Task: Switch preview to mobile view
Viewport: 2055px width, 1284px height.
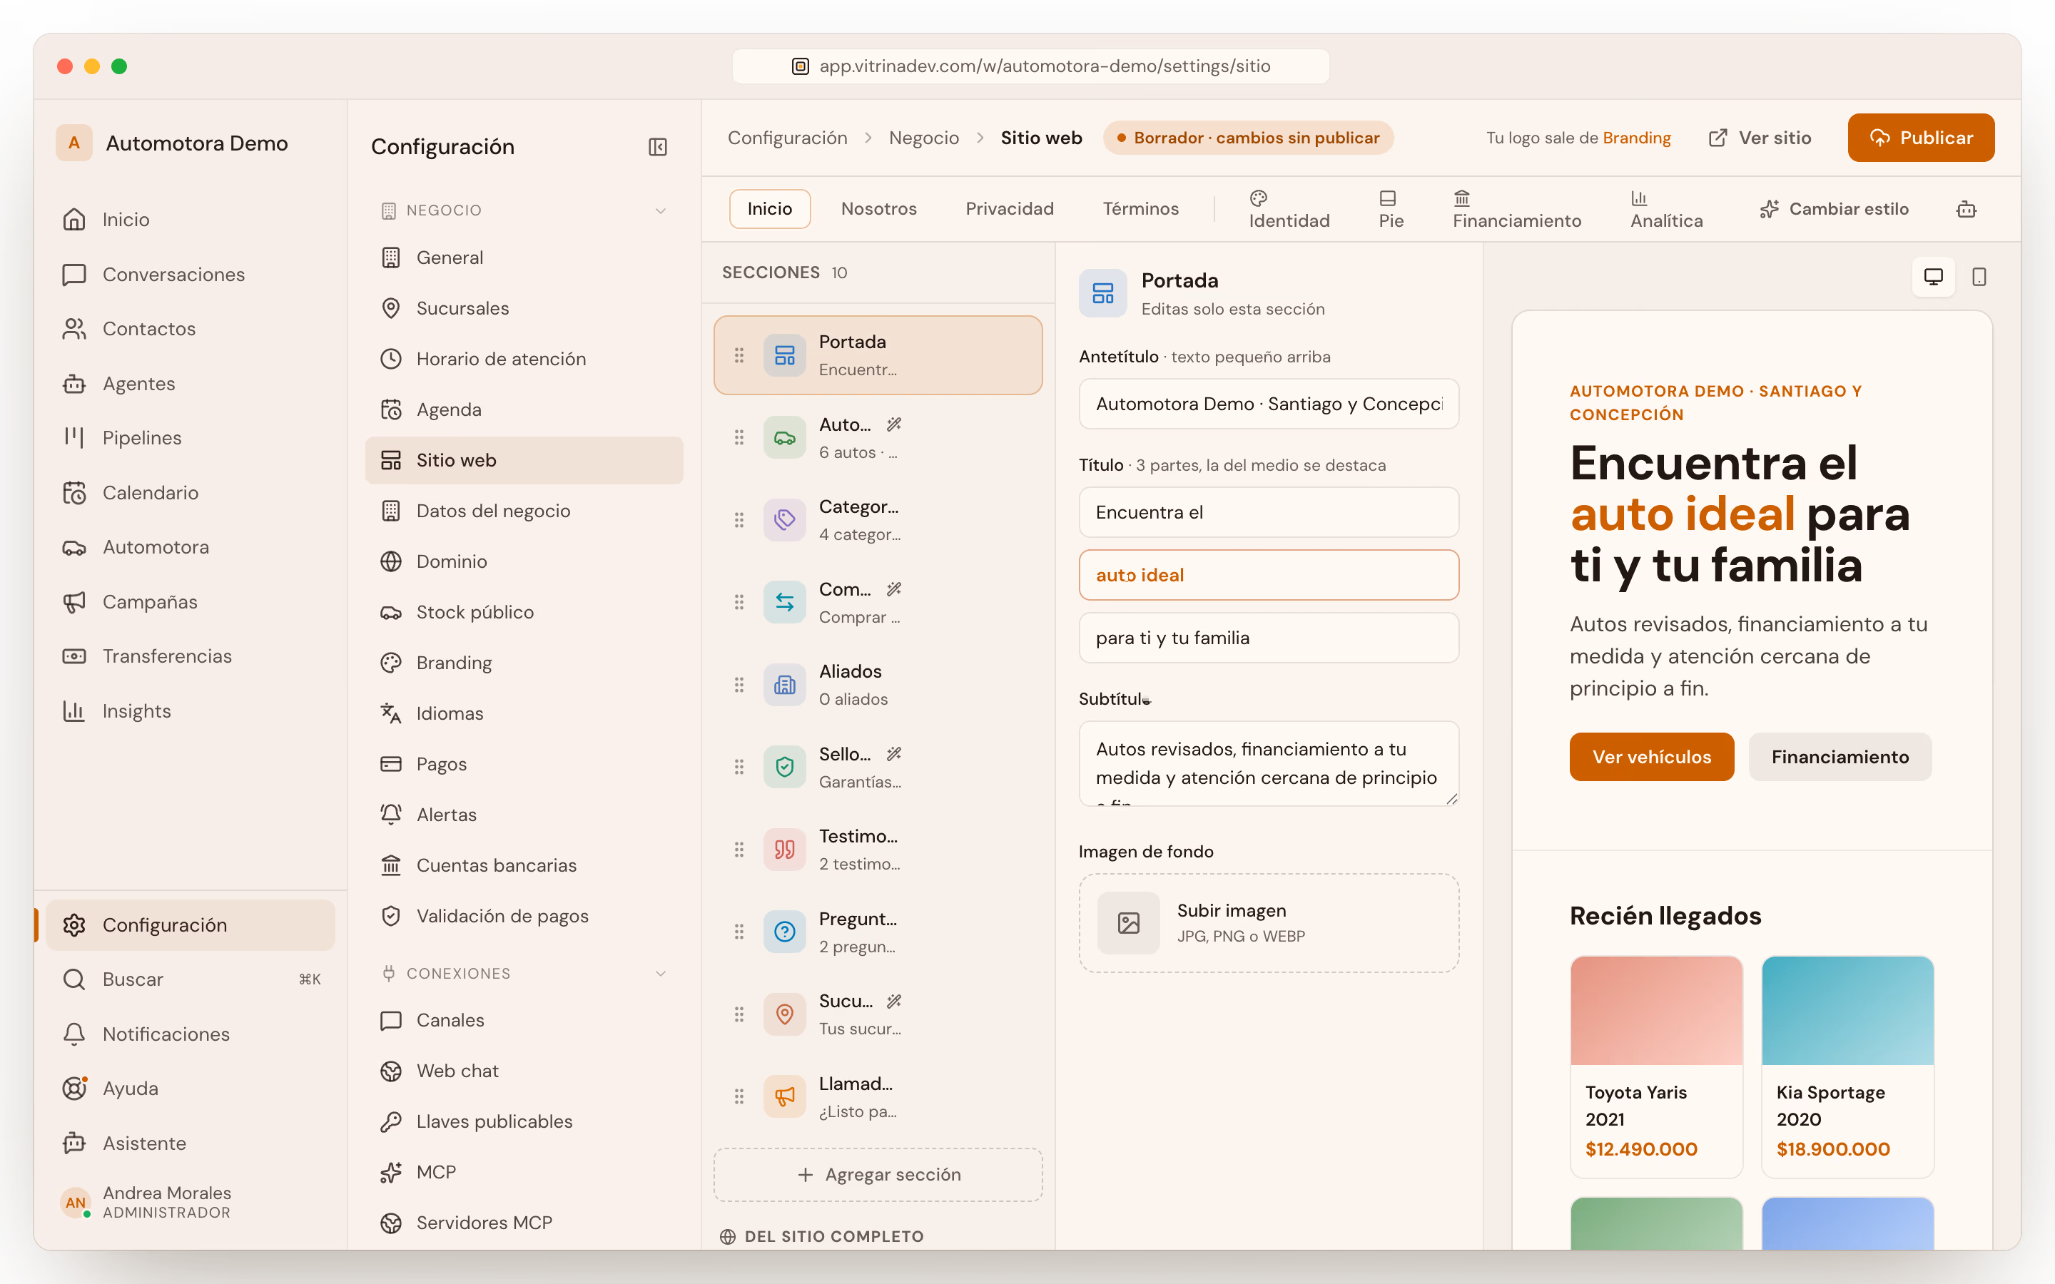Action: tap(1979, 277)
